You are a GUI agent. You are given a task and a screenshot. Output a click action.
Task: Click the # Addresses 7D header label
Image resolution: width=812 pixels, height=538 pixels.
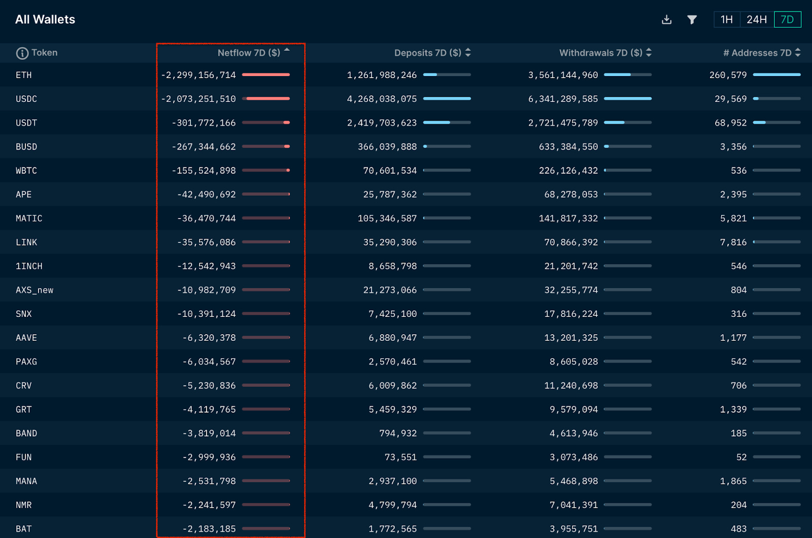click(x=757, y=53)
